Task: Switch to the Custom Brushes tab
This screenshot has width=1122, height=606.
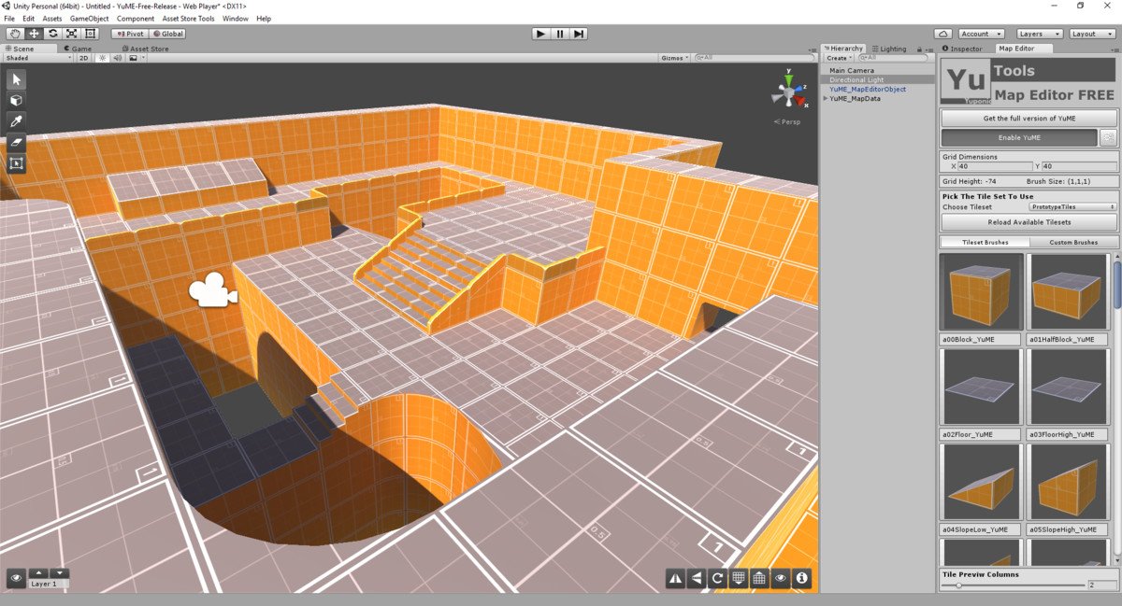Action: (1072, 243)
